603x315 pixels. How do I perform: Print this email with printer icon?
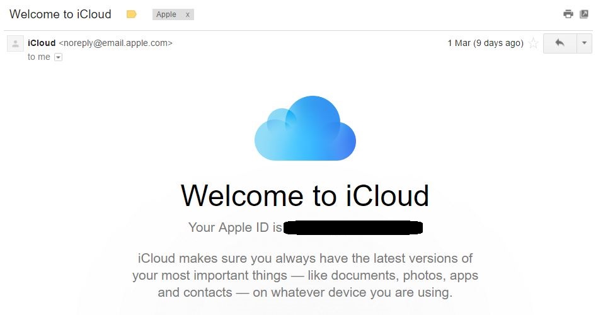[x=568, y=14]
